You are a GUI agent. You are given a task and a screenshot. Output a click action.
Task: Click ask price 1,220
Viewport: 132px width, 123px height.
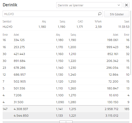coord(72,61)
